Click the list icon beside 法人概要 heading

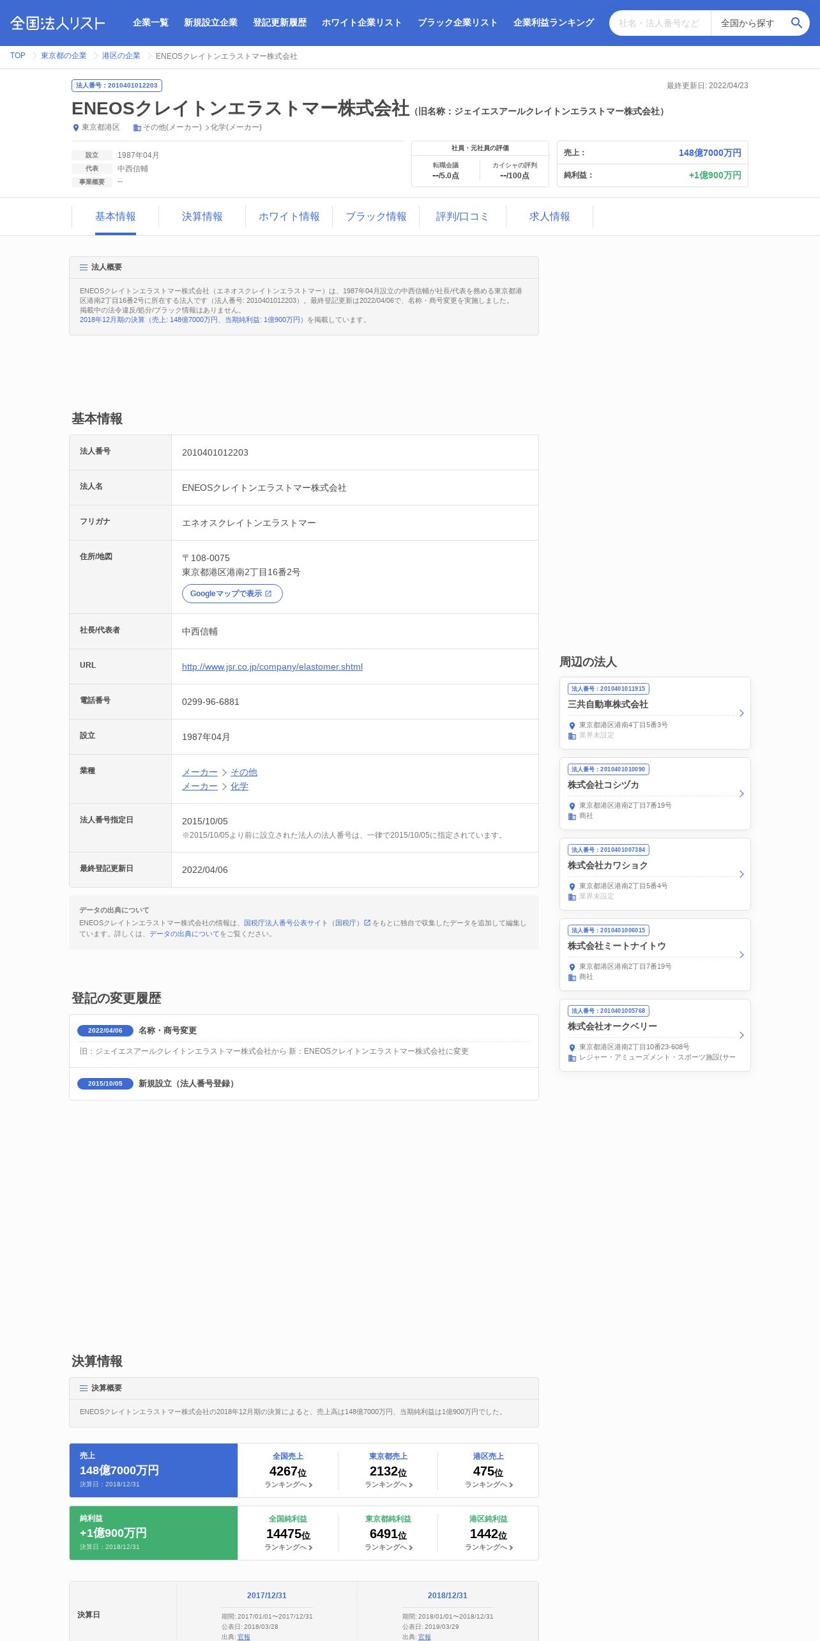pos(84,267)
